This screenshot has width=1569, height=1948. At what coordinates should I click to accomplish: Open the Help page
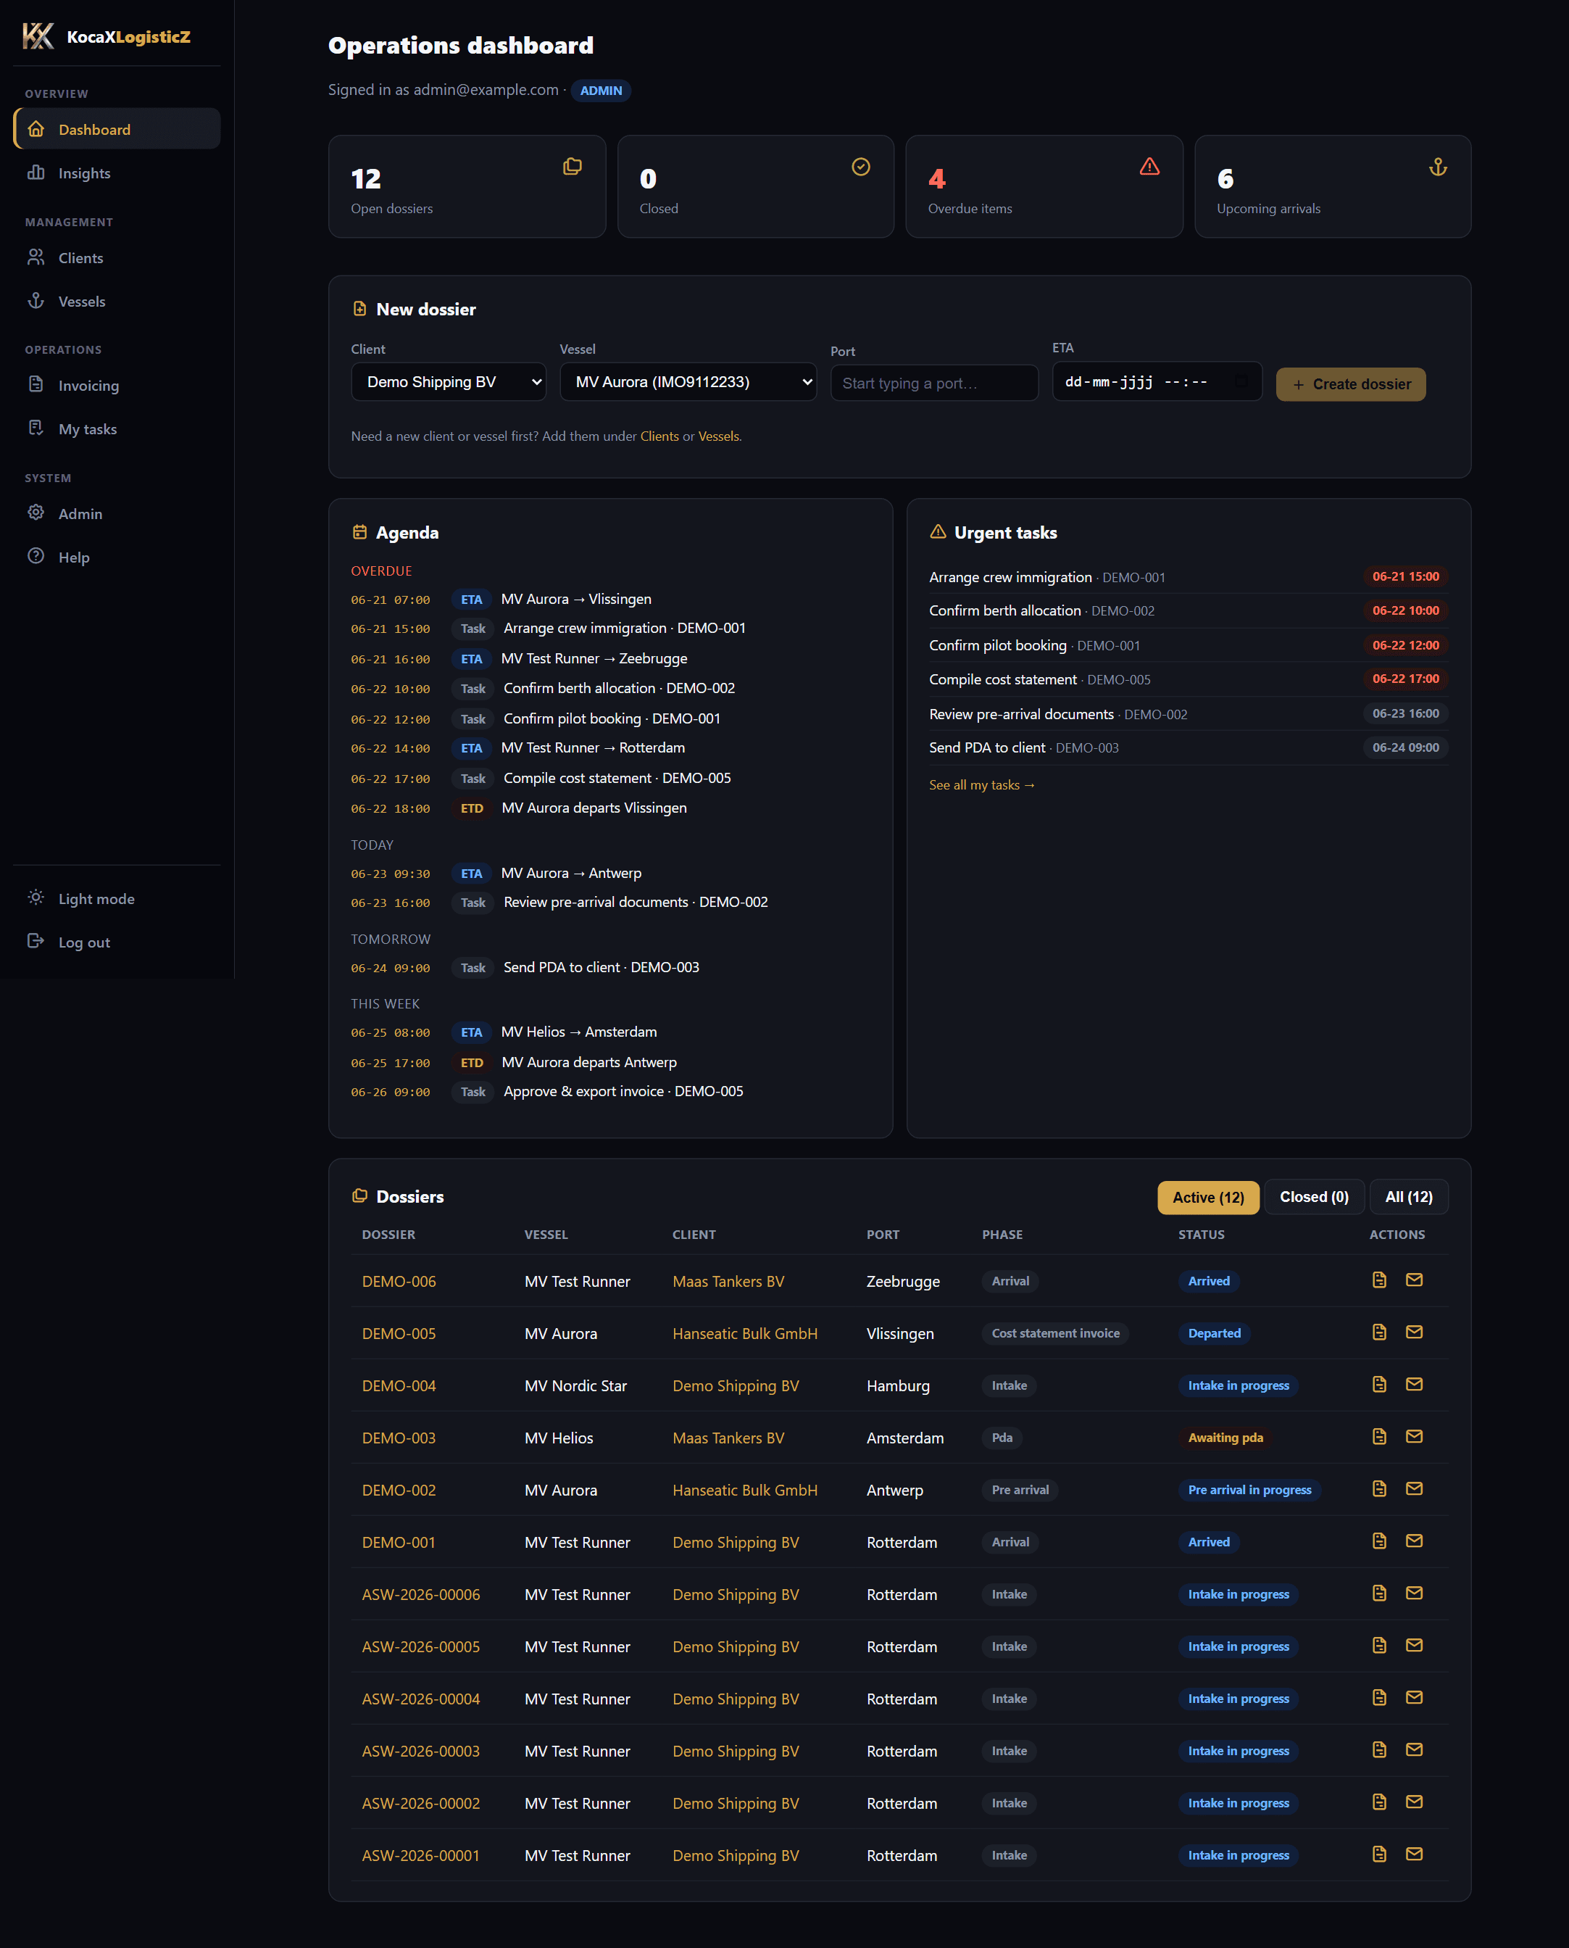tap(117, 557)
